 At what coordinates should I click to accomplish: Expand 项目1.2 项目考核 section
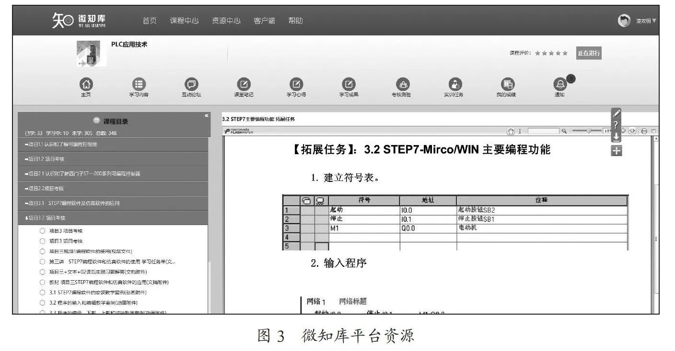click(x=113, y=159)
